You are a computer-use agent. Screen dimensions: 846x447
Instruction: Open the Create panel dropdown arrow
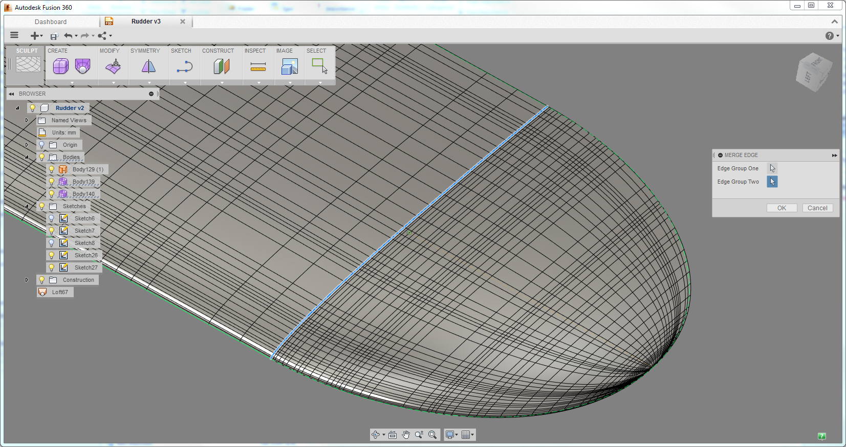point(72,82)
